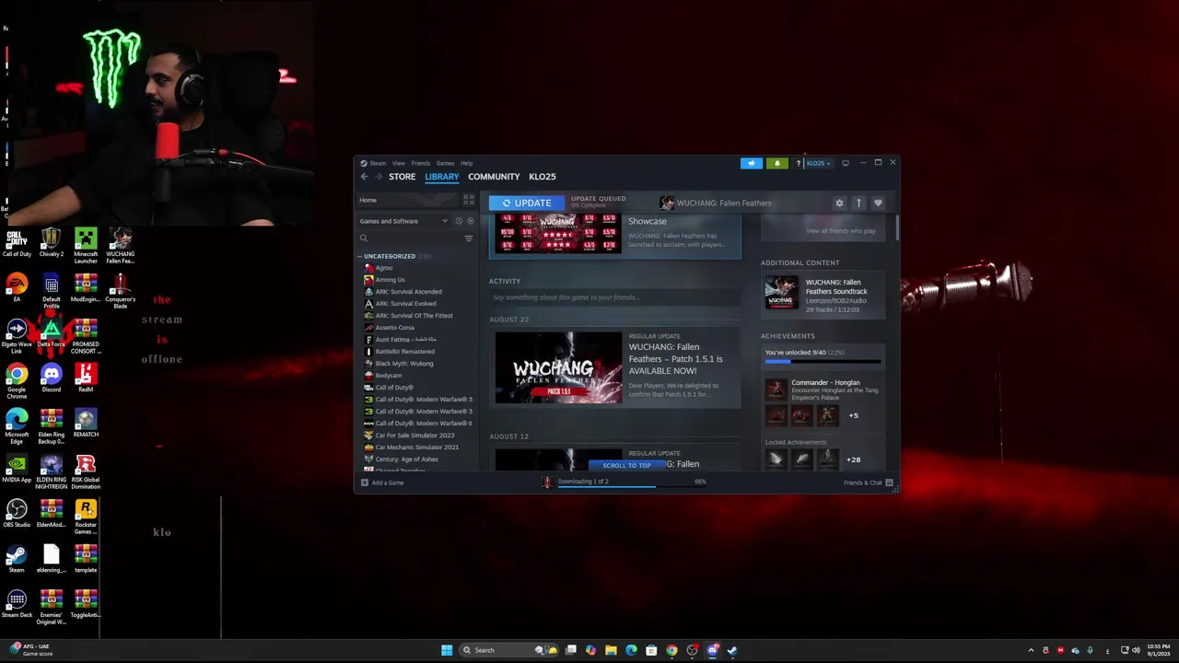Select BattleBit Remastered in library list
This screenshot has height=663, width=1179.
404,352
